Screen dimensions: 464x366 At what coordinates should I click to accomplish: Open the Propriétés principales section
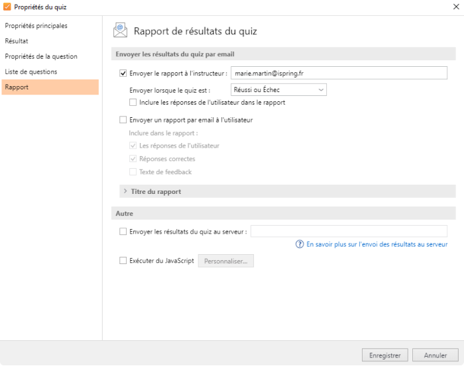(36, 26)
